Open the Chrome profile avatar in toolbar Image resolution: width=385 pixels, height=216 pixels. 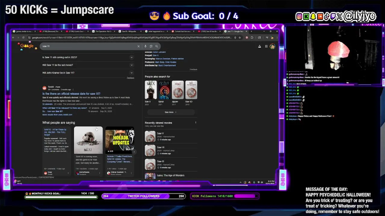point(272,37)
